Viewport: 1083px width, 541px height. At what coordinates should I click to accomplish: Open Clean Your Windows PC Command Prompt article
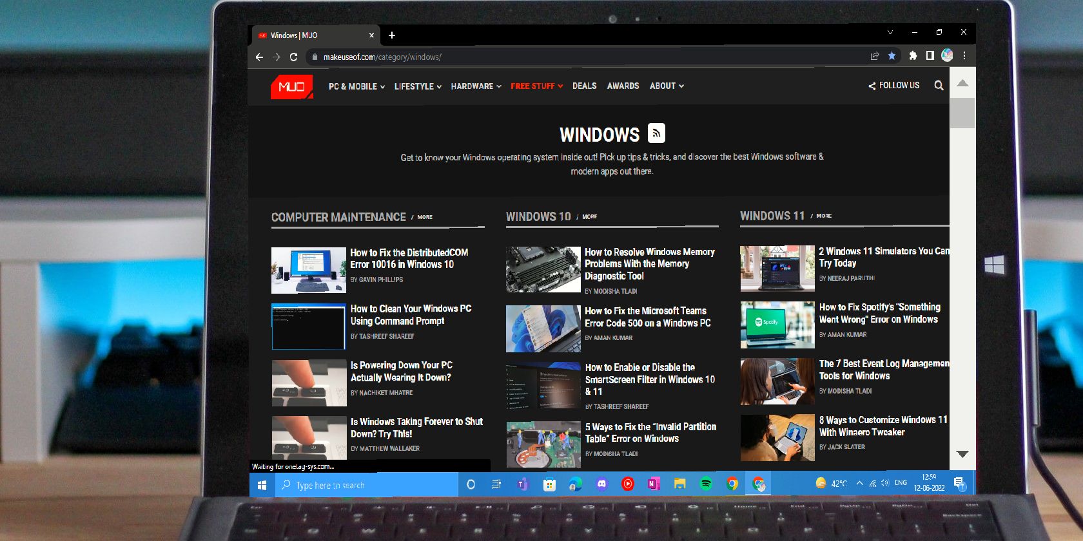[x=411, y=315]
